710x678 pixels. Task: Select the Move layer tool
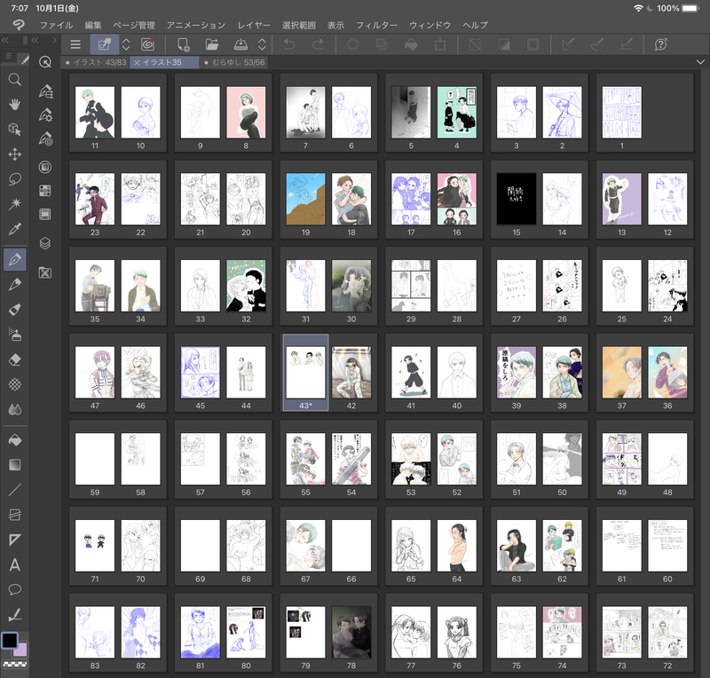[14, 154]
